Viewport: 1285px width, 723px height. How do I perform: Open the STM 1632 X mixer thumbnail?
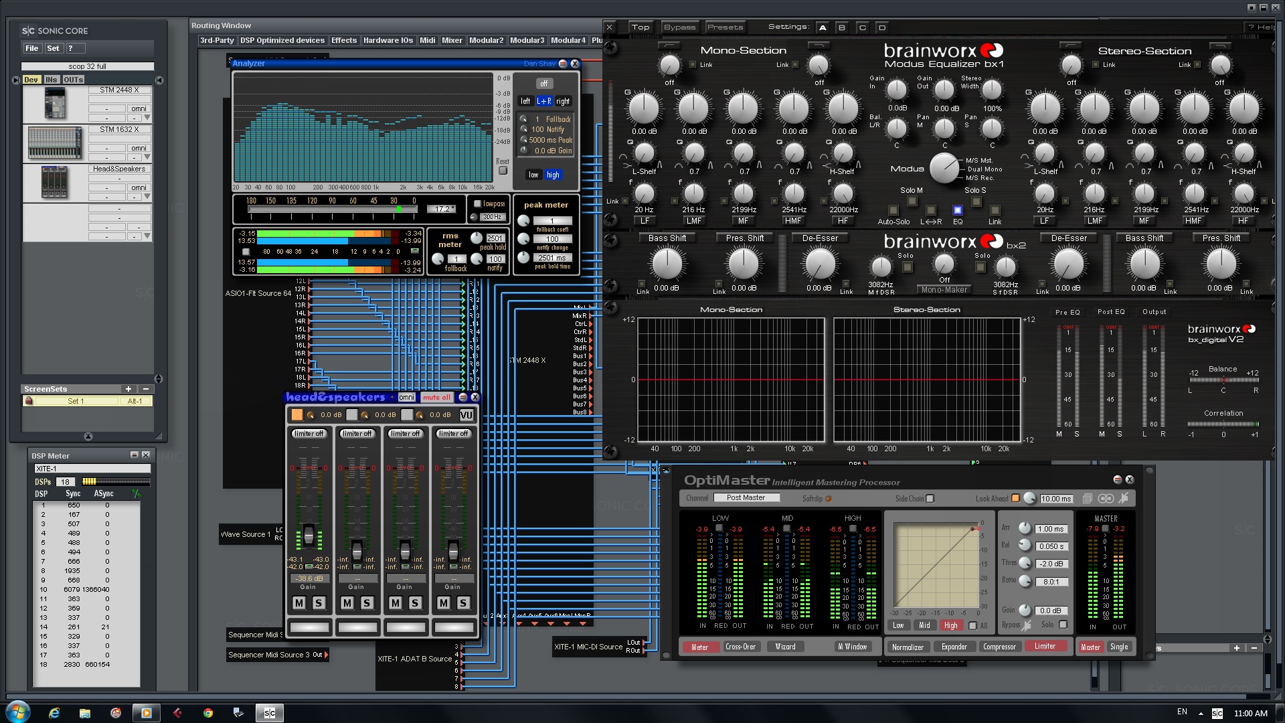point(55,143)
